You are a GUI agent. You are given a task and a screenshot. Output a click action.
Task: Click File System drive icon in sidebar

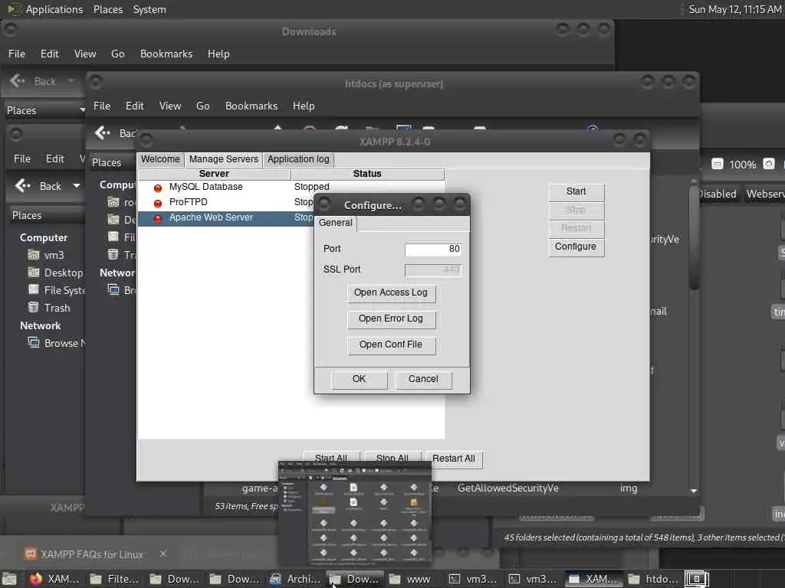click(x=34, y=289)
